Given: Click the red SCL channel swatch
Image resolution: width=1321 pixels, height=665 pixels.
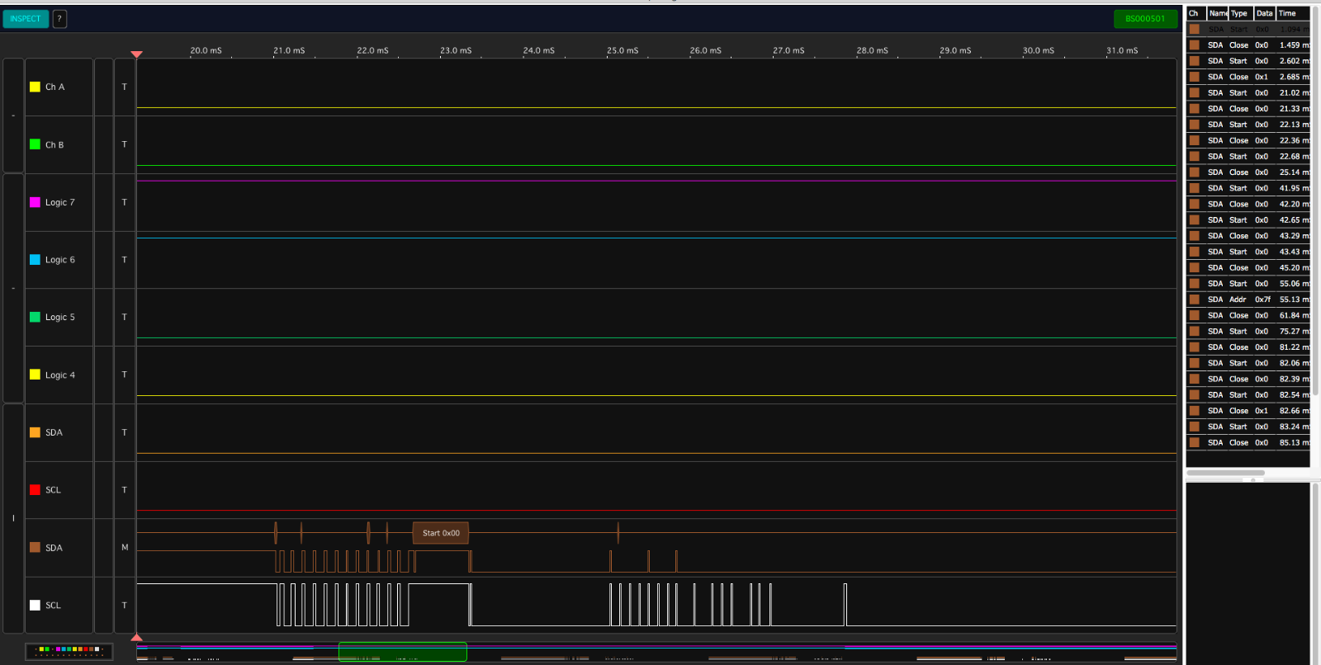Looking at the screenshot, I should [x=35, y=490].
